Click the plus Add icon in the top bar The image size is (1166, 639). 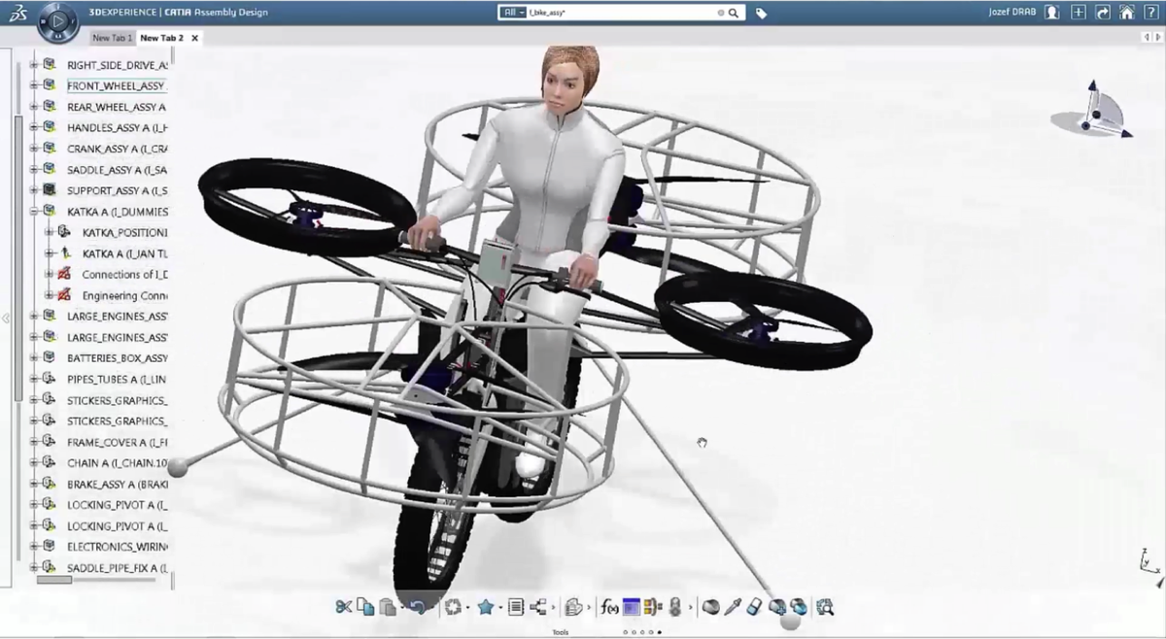[x=1079, y=13]
